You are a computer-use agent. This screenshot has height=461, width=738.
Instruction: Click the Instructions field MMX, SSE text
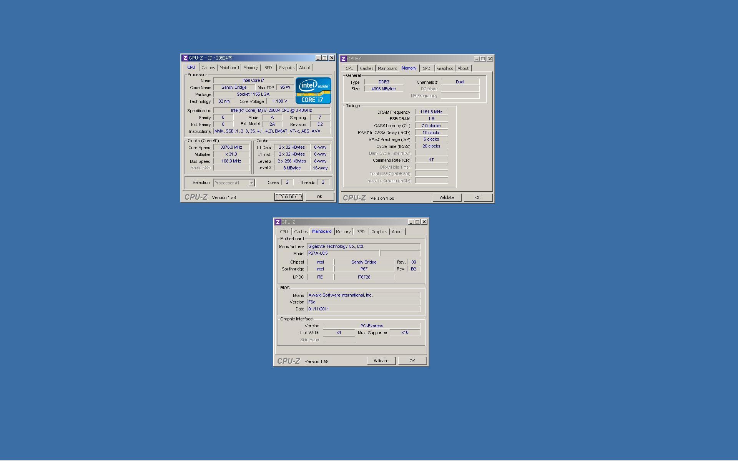point(271,131)
